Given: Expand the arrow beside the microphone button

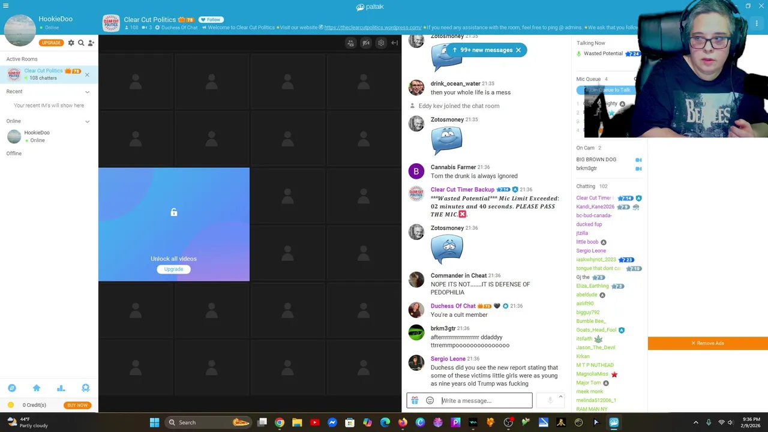Looking at the screenshot, I should 560,397.
